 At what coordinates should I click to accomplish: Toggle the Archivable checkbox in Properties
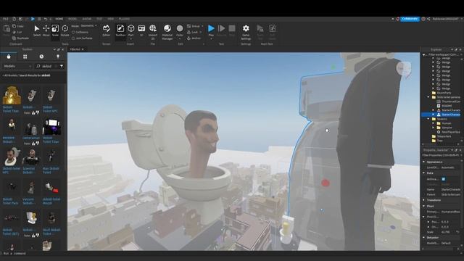click(x=443, y=179)
